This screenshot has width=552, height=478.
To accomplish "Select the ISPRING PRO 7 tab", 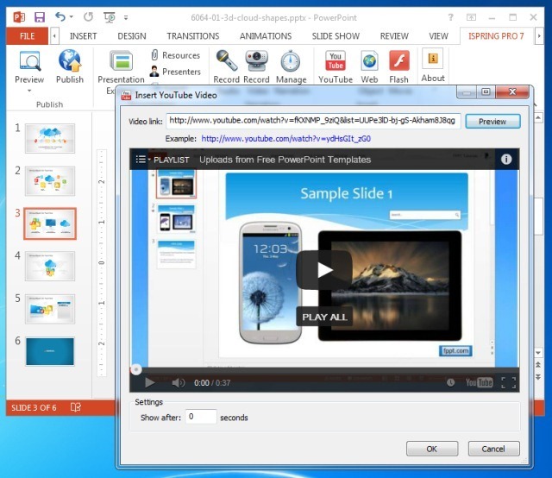I will pyautogui.click(x=496, y=36).
